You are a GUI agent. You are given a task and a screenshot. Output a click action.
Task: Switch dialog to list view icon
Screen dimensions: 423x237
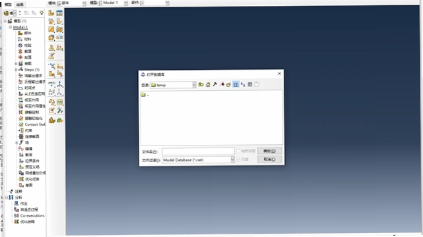pyautogui.click(x=236, y=84)
